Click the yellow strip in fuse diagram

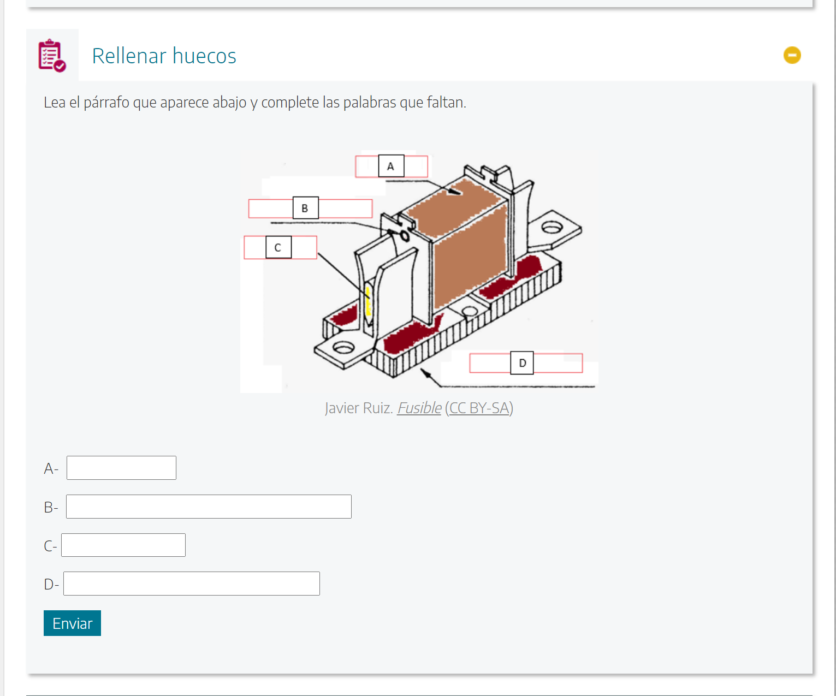[368, 301]
